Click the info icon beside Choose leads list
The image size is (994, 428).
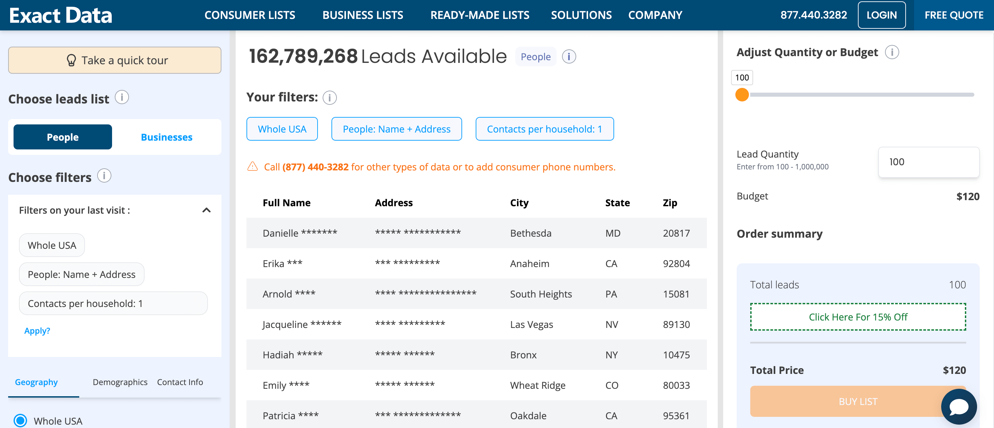coord(122,97)
